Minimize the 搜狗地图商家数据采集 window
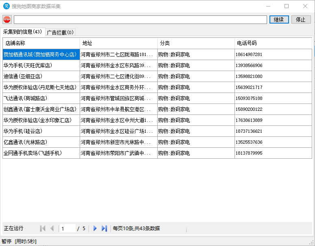 (x=268, y=6)
